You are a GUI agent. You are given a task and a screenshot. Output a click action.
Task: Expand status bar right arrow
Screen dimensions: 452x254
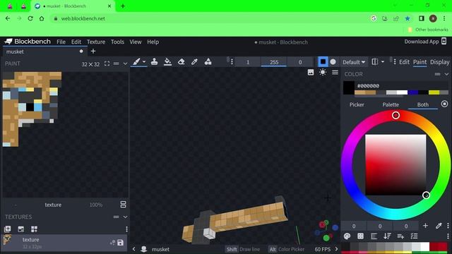pos(336,249)
